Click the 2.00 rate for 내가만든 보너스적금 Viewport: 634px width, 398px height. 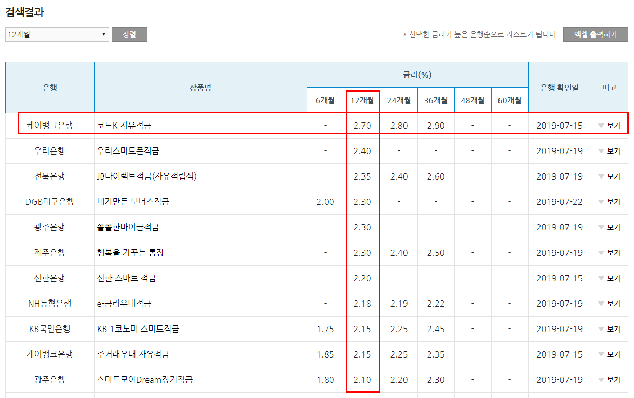(326, 202)
